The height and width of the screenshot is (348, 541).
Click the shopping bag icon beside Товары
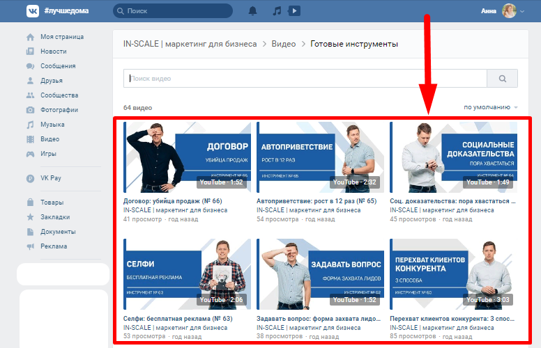coord(31,203)
